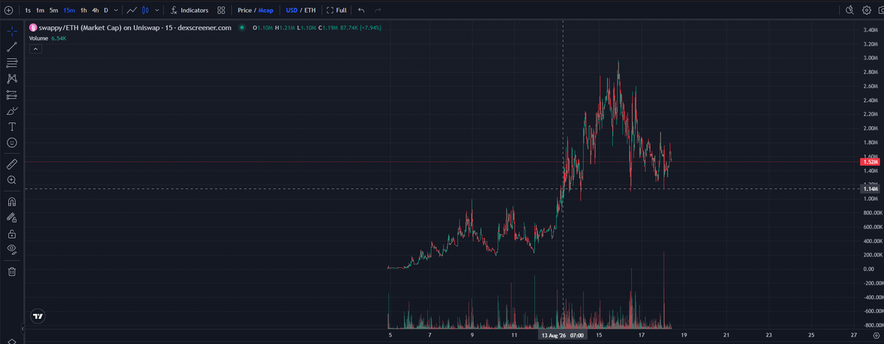Open the Fibonacci retracement tool

coord(12,63)
